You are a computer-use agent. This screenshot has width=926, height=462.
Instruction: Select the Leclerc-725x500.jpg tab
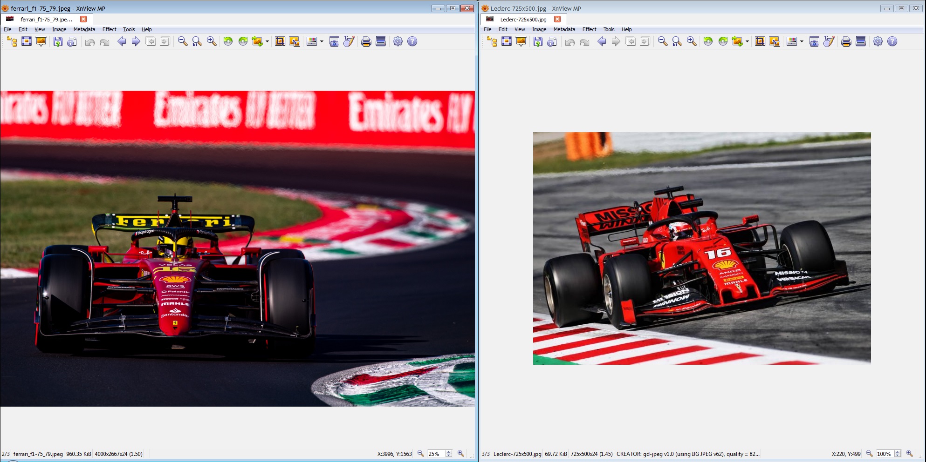[x=523, y=20]
